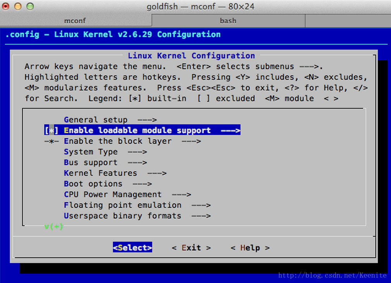The image size is (391, 283).
Task: Click the 'Linux Kernel Configuration' dialog title
Action: [x=191, y=56]
